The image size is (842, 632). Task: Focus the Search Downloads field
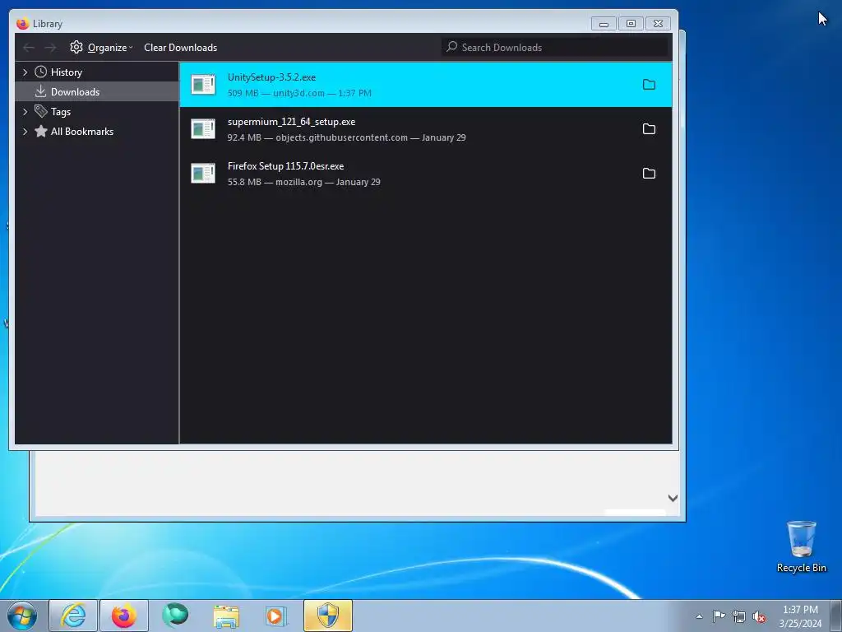click(555, 47)
